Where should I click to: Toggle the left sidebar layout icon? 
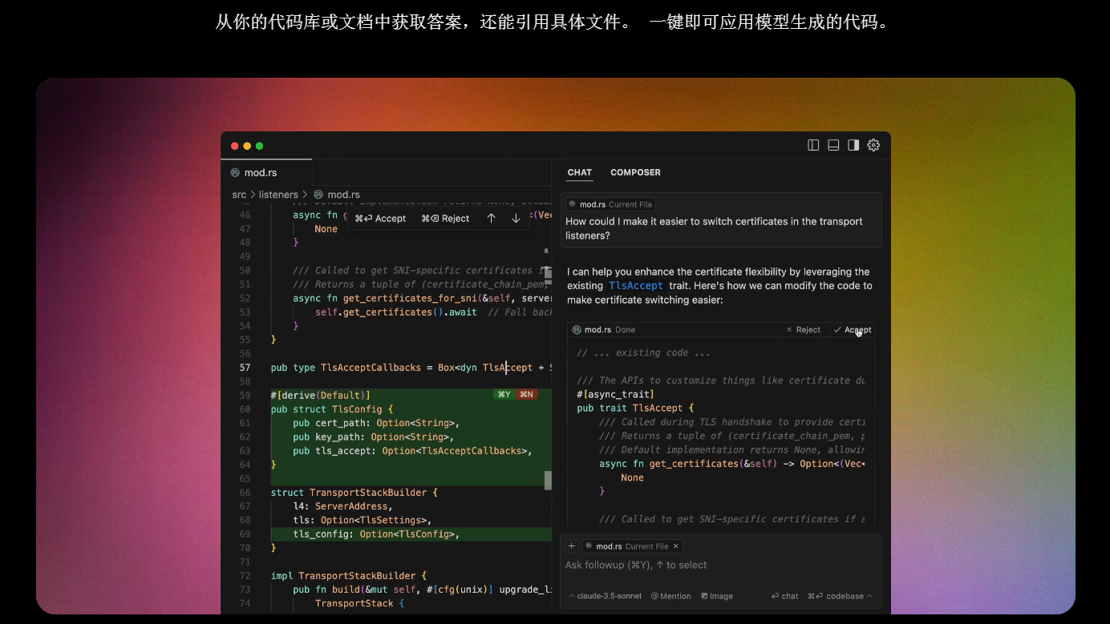coord(813,145)
